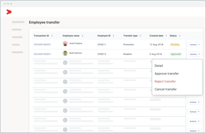Click employee name Andi Pratama

click(x=76, y=43)
